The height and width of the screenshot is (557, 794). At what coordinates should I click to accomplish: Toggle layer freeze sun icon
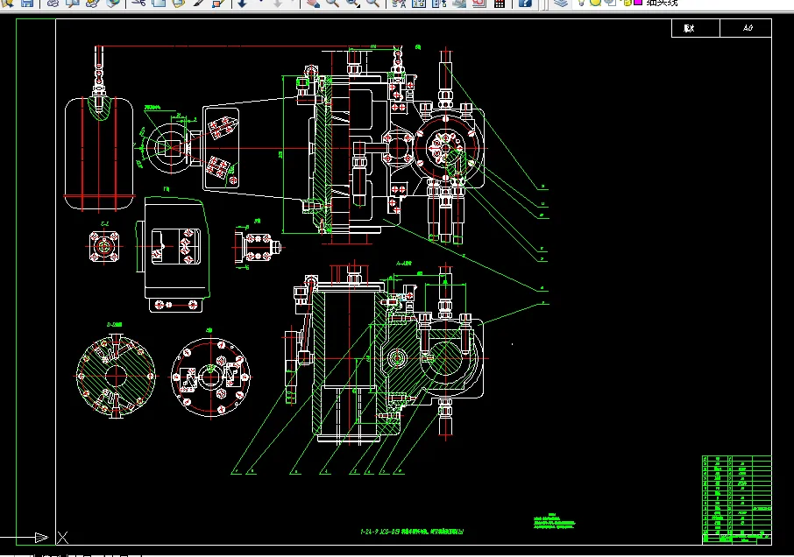click(596, 3)
